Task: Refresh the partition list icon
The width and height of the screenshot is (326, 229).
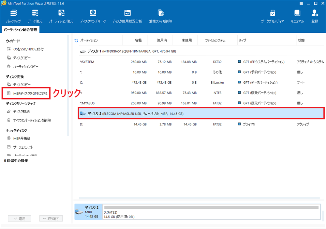Action: (x=76, y=41)
